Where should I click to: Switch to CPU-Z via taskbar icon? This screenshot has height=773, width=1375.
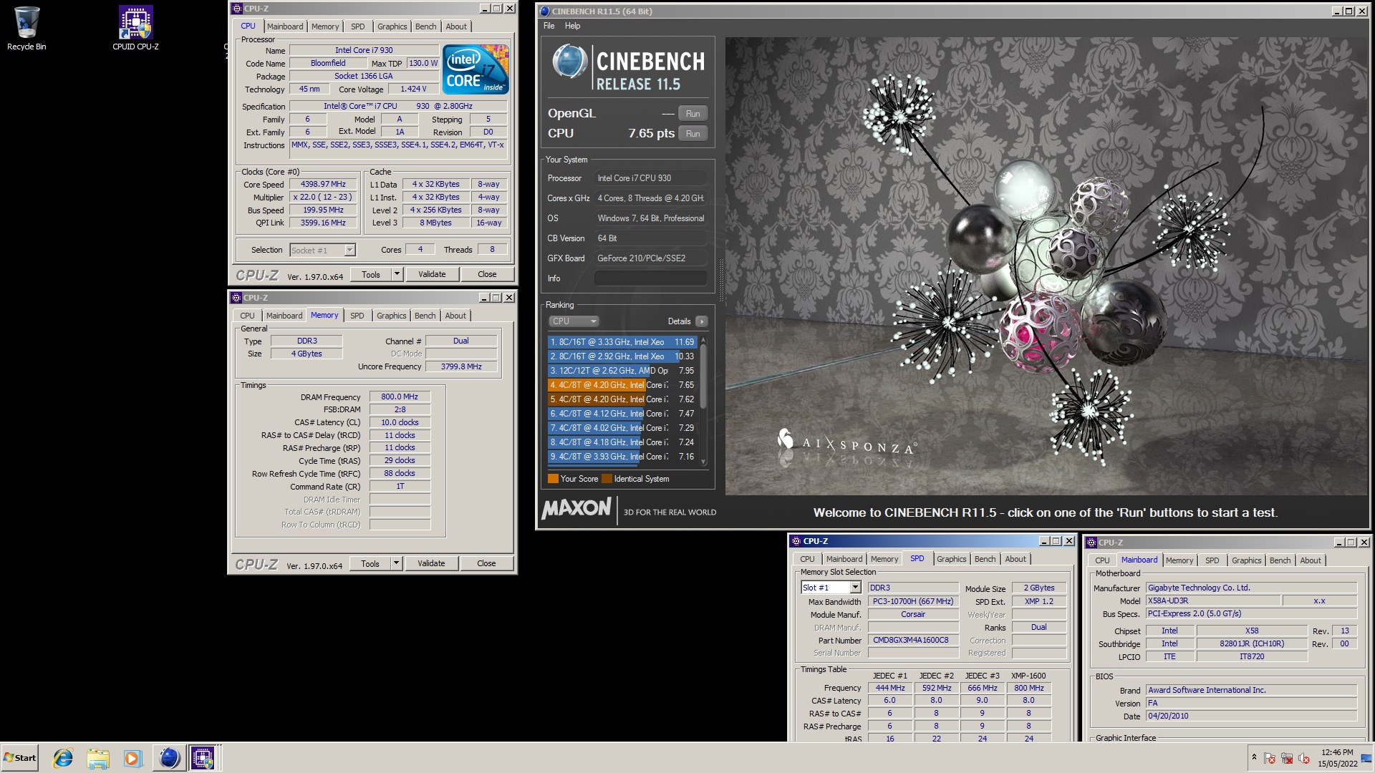[203, 758]
